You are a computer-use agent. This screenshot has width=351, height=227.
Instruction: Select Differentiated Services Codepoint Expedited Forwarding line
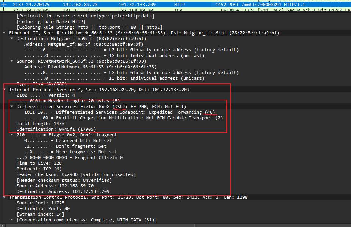click(120, 112)
